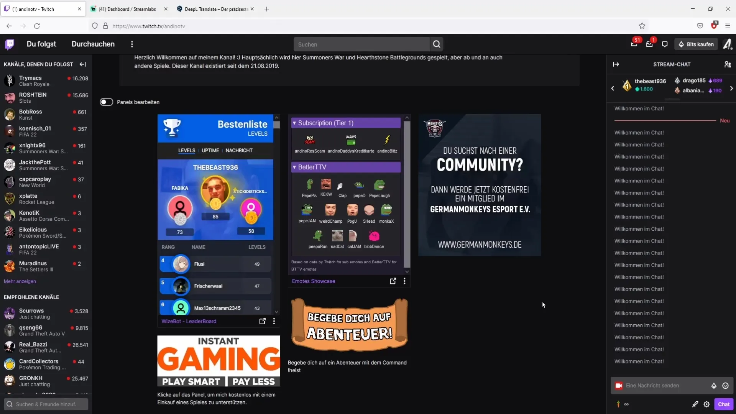The image size is (736, 414).
Task: Open a new browser tab
Action: click(x=267, y=9)
